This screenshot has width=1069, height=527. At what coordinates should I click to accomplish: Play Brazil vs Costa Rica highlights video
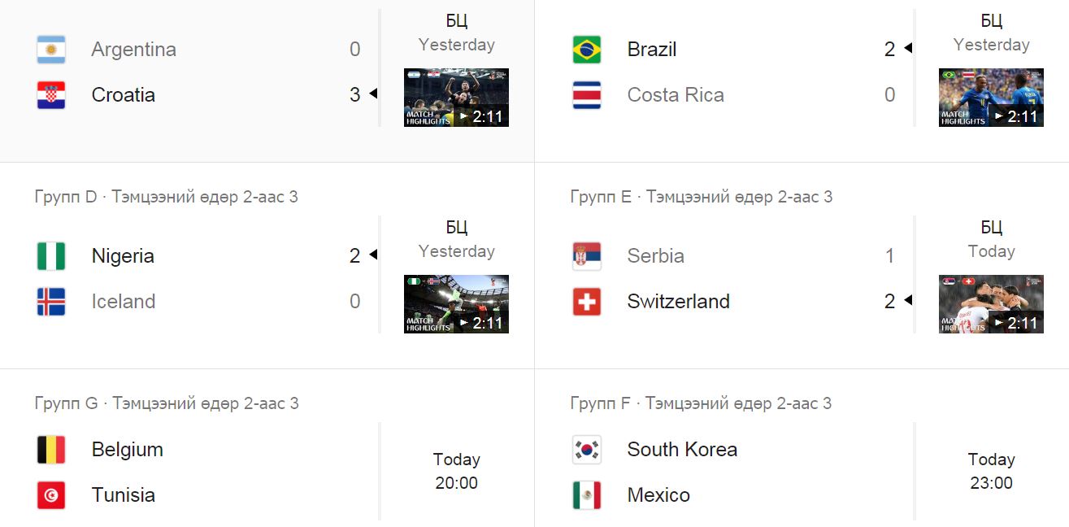(991, 98)
